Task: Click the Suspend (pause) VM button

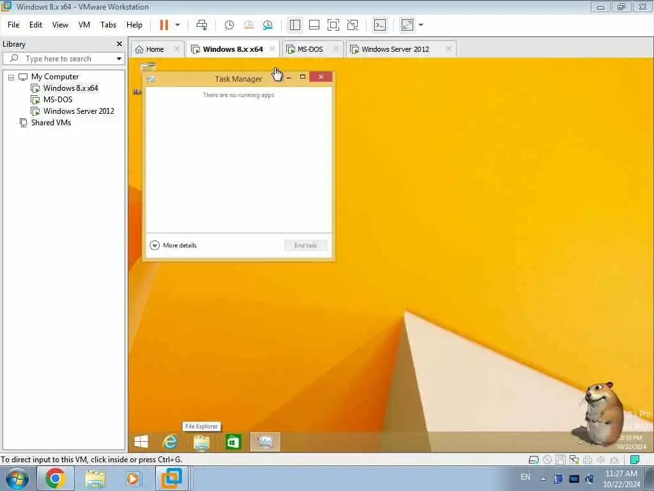Action: (164, 25)
